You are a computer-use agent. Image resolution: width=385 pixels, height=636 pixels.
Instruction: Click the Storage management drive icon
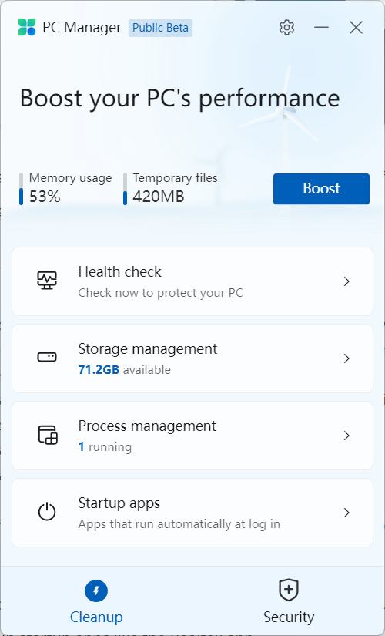click(47, 357)
